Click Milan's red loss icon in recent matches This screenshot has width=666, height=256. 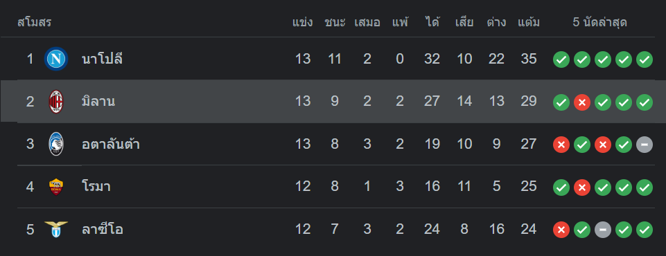point(582,102)
